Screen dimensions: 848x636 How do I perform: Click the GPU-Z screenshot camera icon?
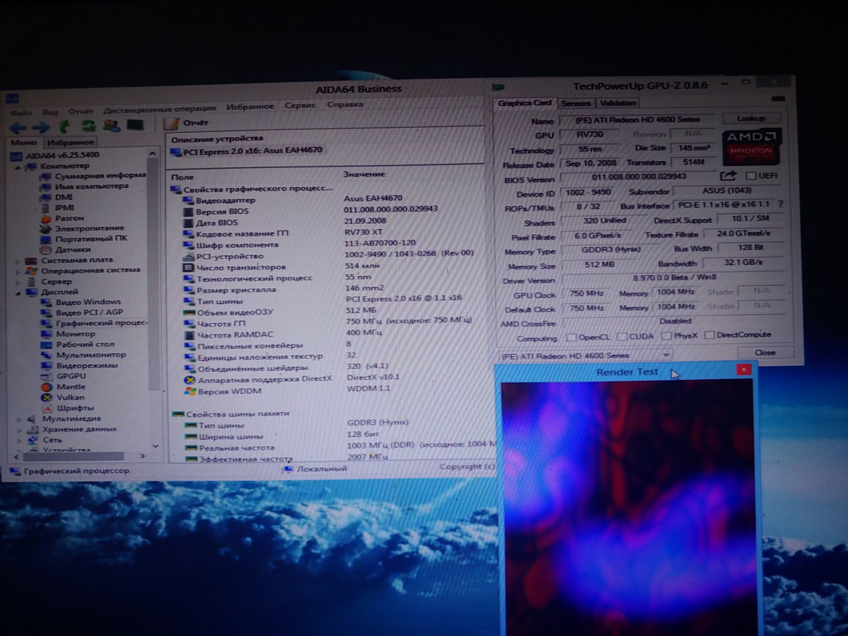click(778, 99)
